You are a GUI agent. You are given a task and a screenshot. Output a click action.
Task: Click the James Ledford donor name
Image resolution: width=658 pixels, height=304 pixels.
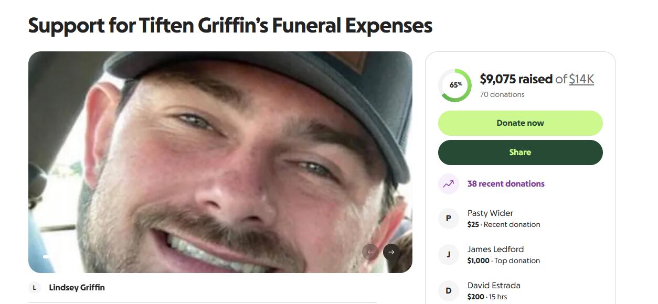pyautogui.click(x=495, y=249)
